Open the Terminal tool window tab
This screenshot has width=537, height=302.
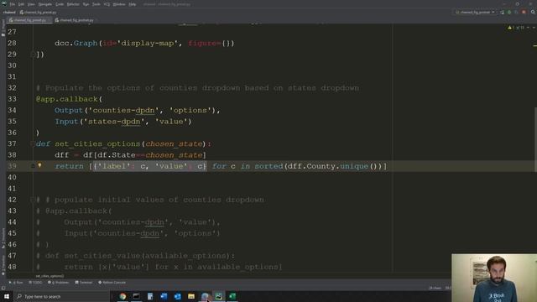(84, 283)
